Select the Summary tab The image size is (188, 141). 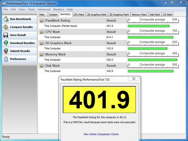click(x=65, y=14)
